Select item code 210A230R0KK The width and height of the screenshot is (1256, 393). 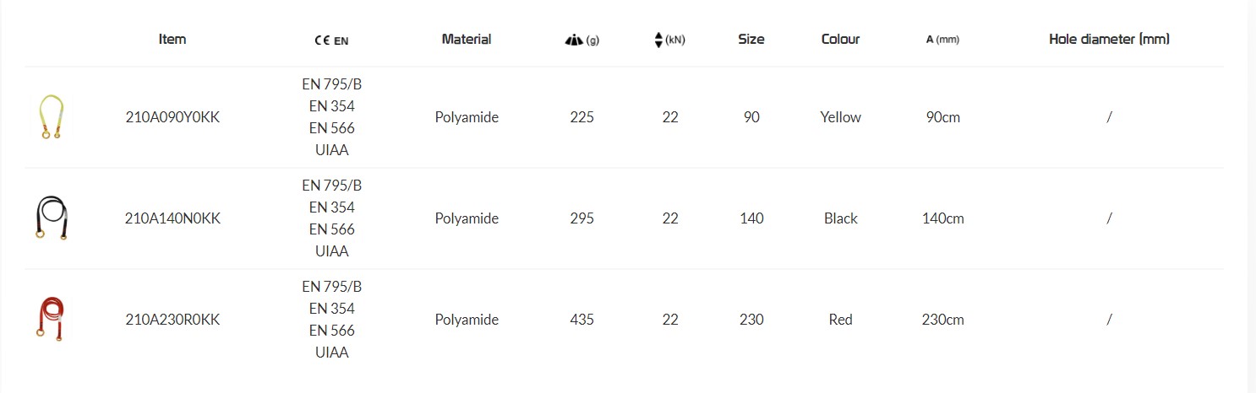pos(172,320)
